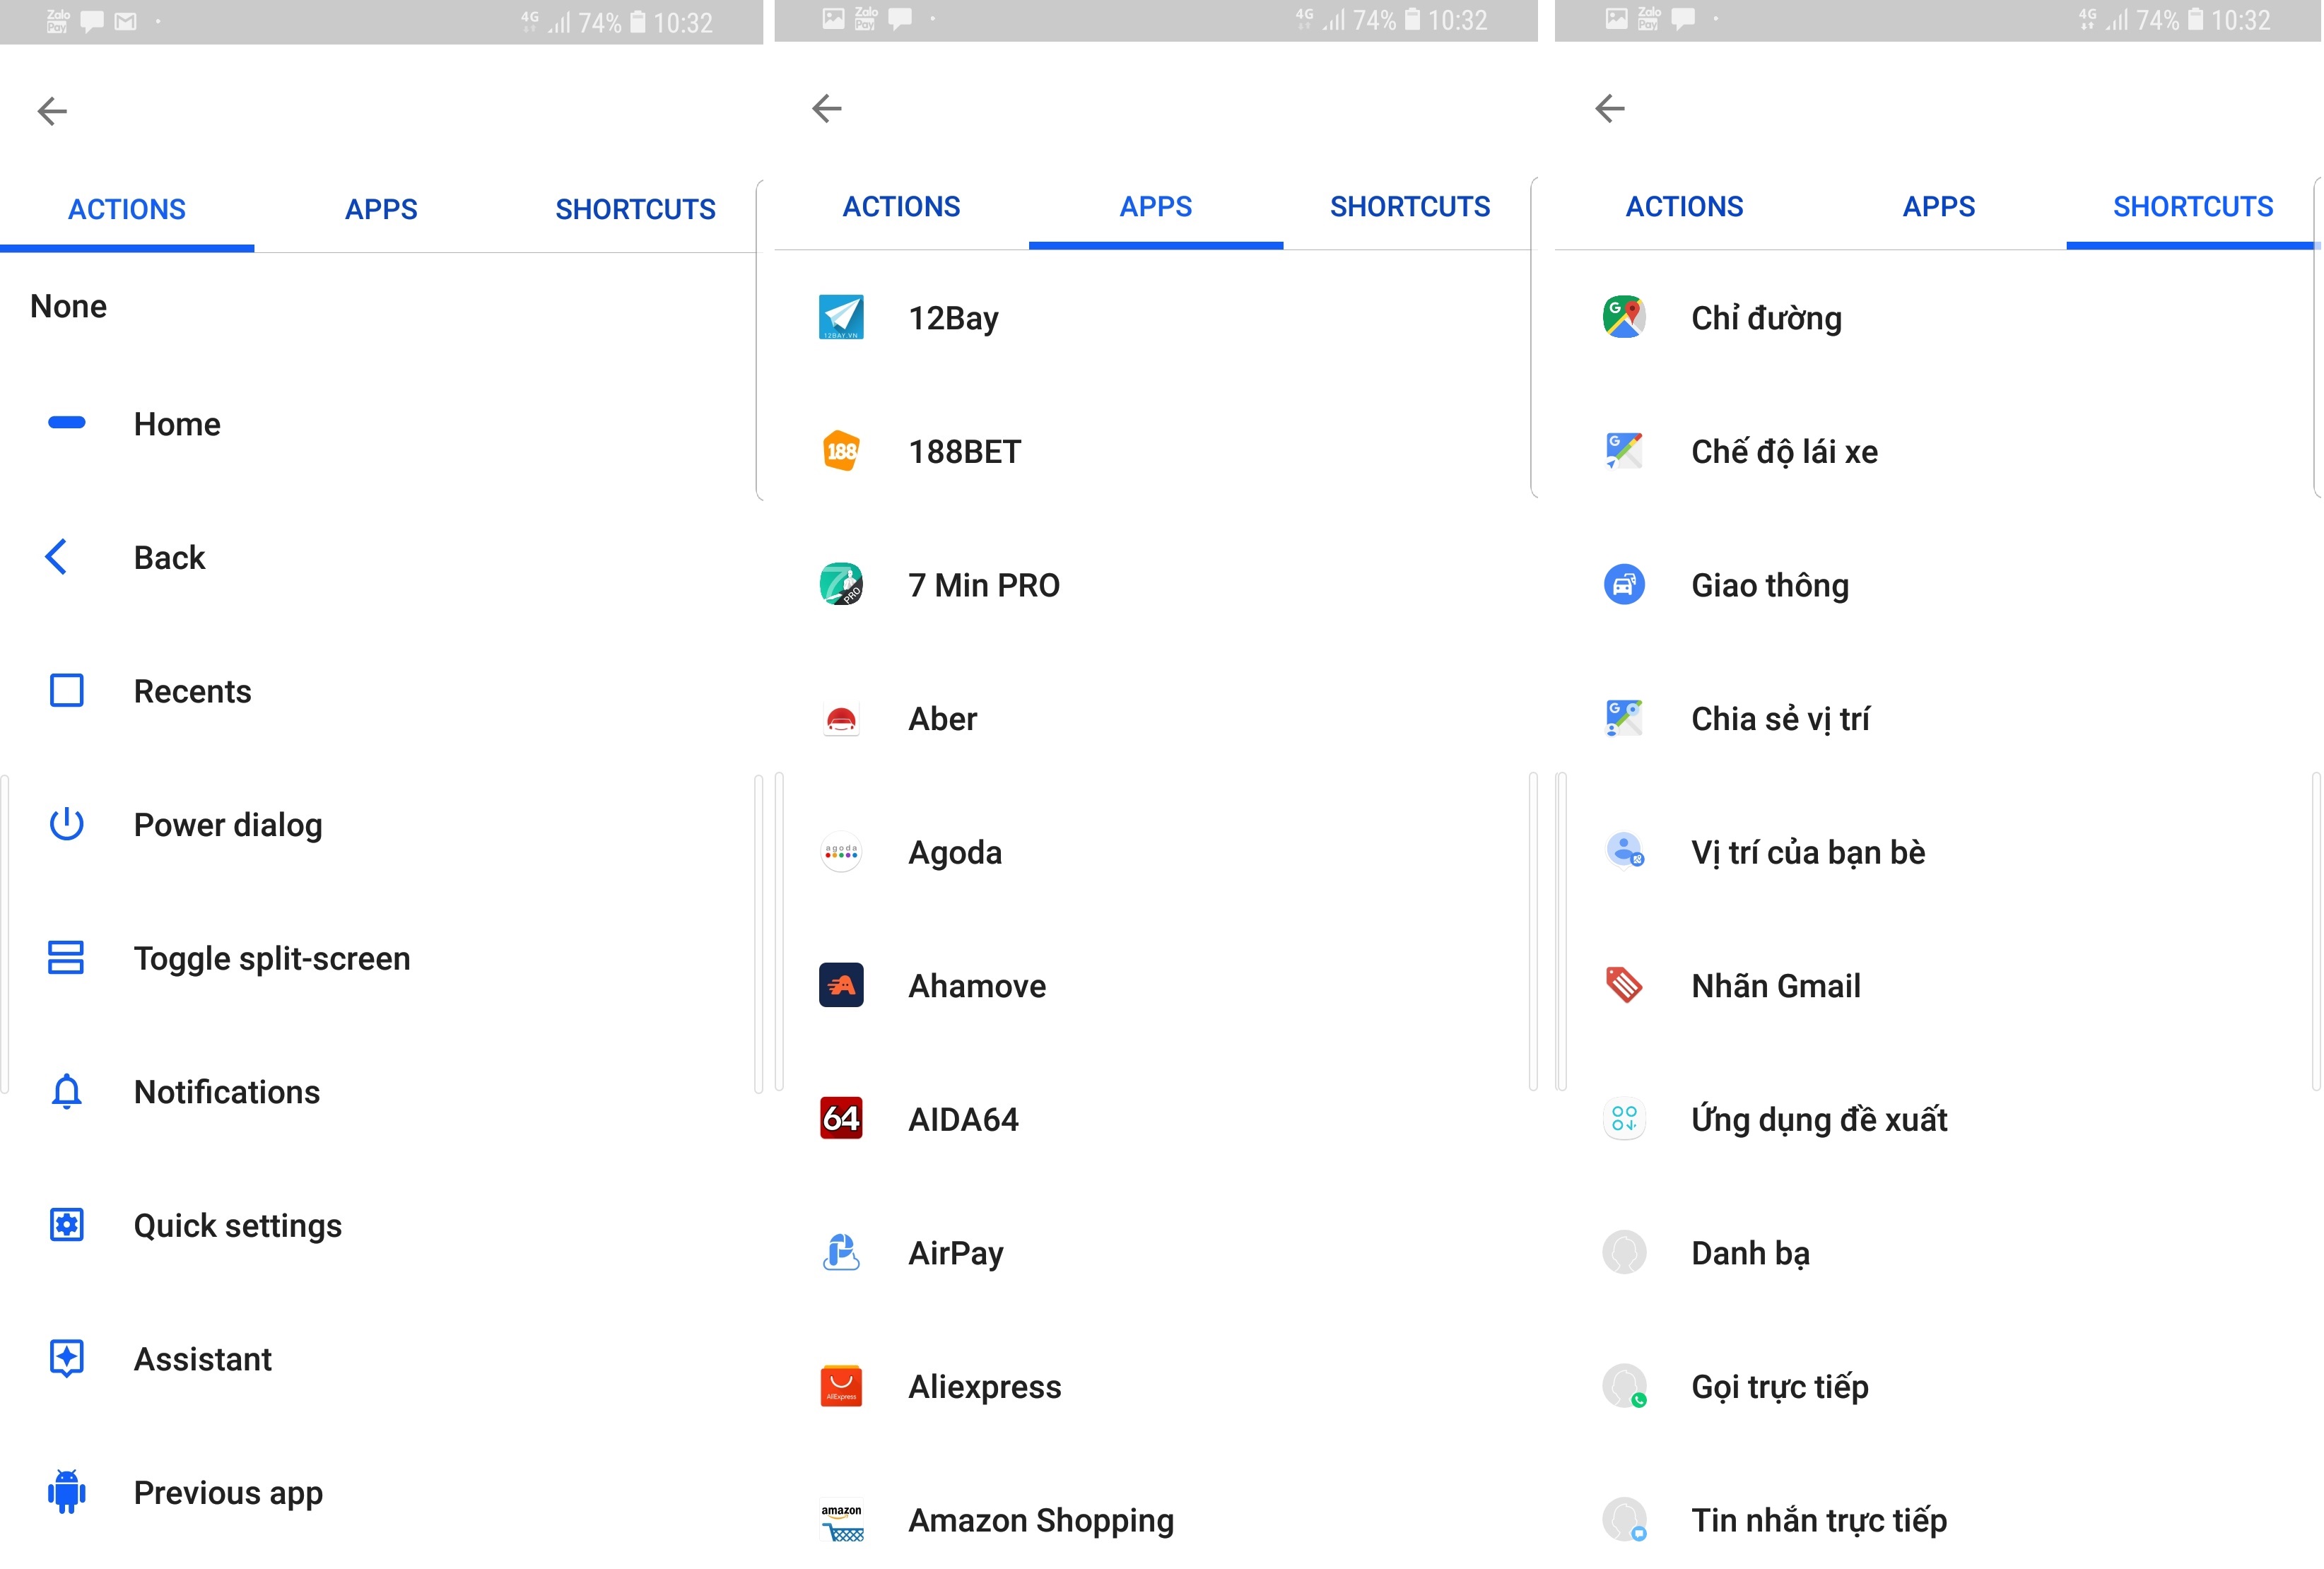The image size is (2324, 1569).
Task: Tap the 'Chỉ đường' shortcut label
Action: pos(1766,318)
